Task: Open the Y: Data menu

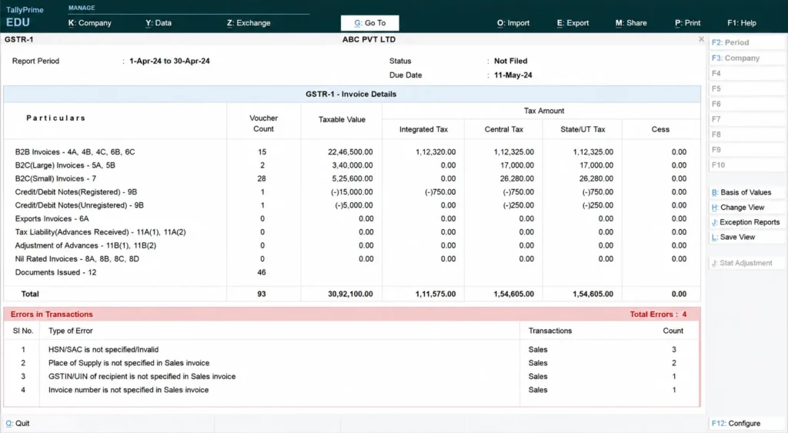Action: [159, 23]
